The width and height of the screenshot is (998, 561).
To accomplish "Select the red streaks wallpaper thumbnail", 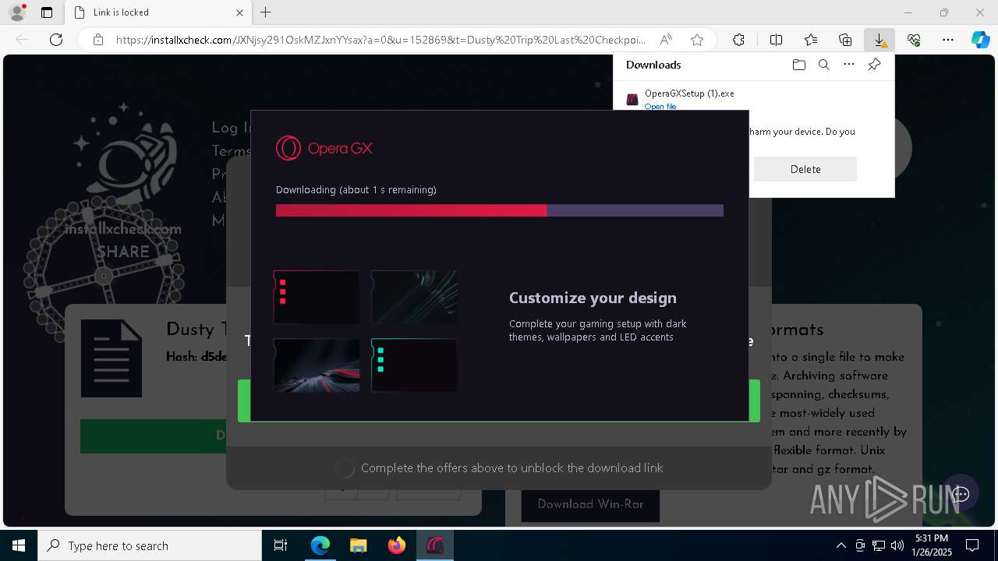I will pyautogui.click(x=317, y=365).
